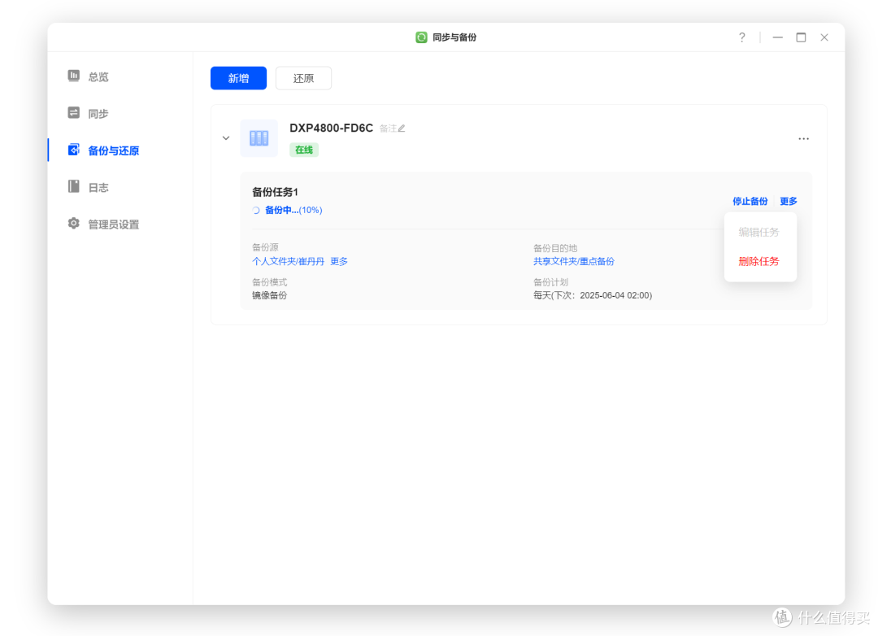Click 更多 next to backup source
Image resolution: width=878 pixels, height=636 pixels.
[x=339, y=261]
